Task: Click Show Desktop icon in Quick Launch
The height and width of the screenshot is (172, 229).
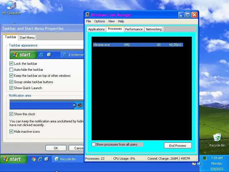Action: click(x=46, y=159)
